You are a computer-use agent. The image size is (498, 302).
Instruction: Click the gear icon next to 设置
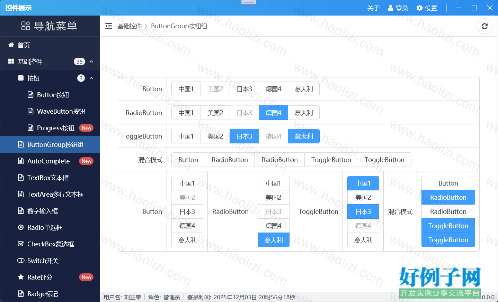(x=419, y=8)
